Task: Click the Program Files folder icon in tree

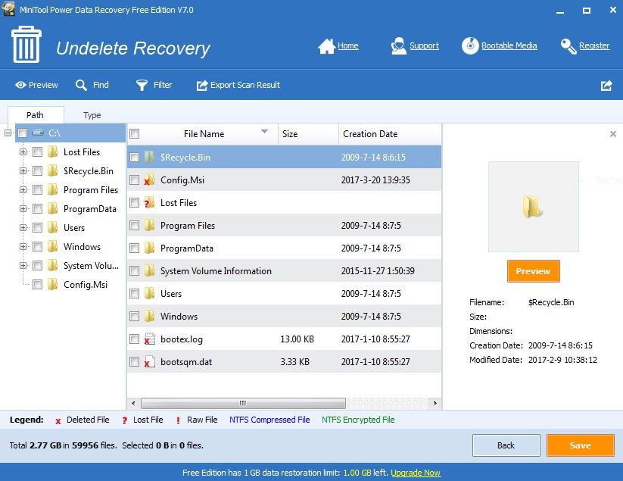Action: (x=53, y=189)
